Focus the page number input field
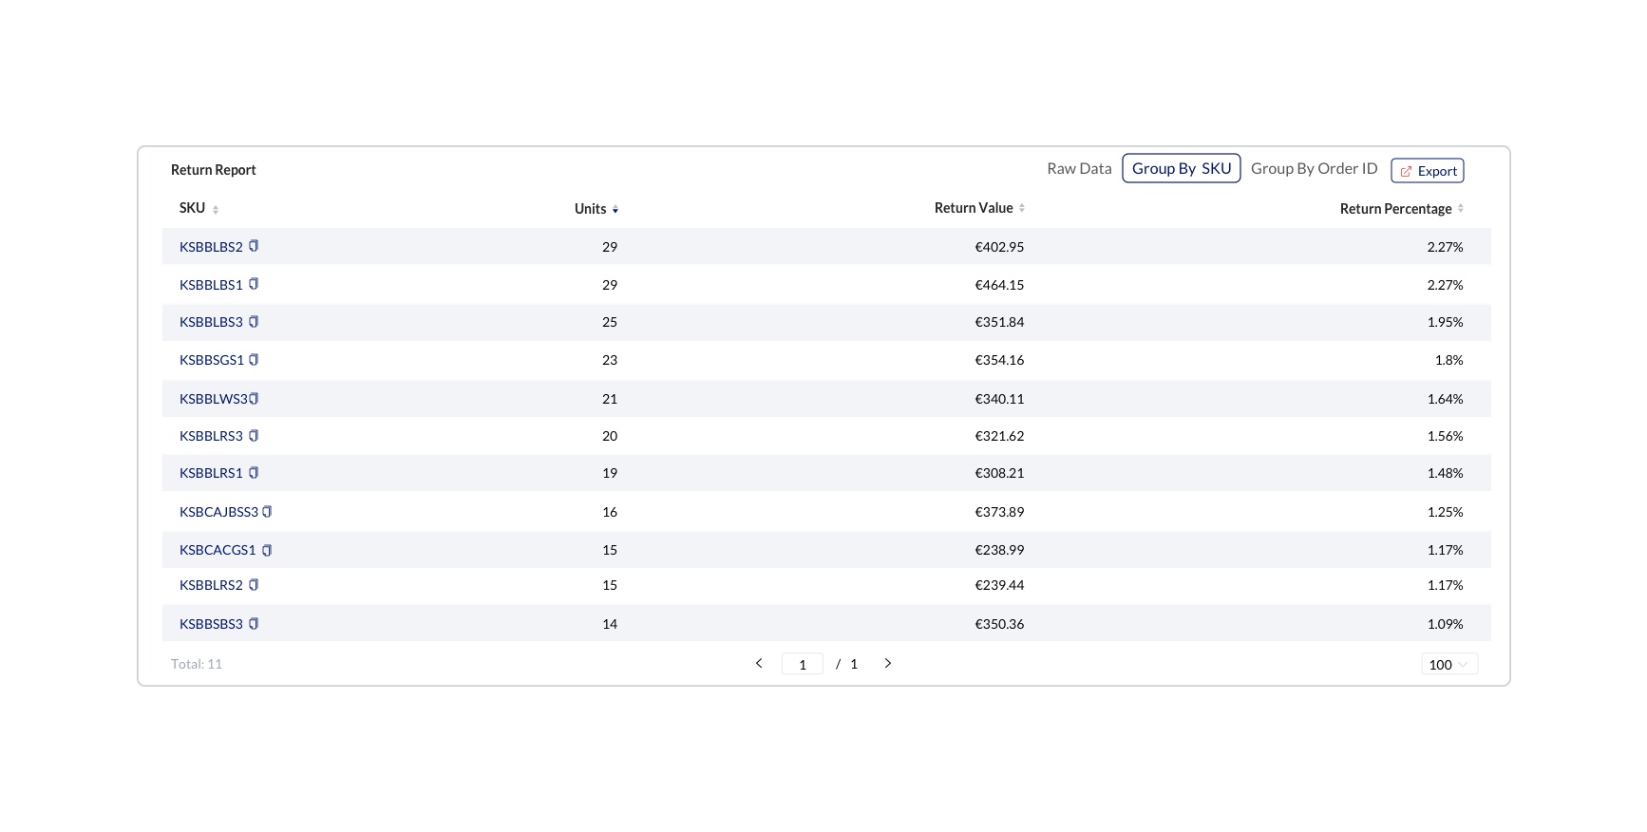 point(803,664)
